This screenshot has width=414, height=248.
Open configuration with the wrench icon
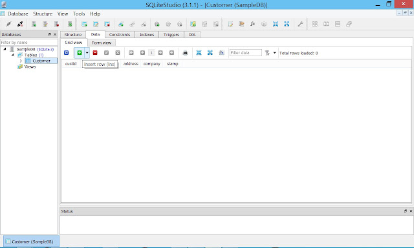300,24
